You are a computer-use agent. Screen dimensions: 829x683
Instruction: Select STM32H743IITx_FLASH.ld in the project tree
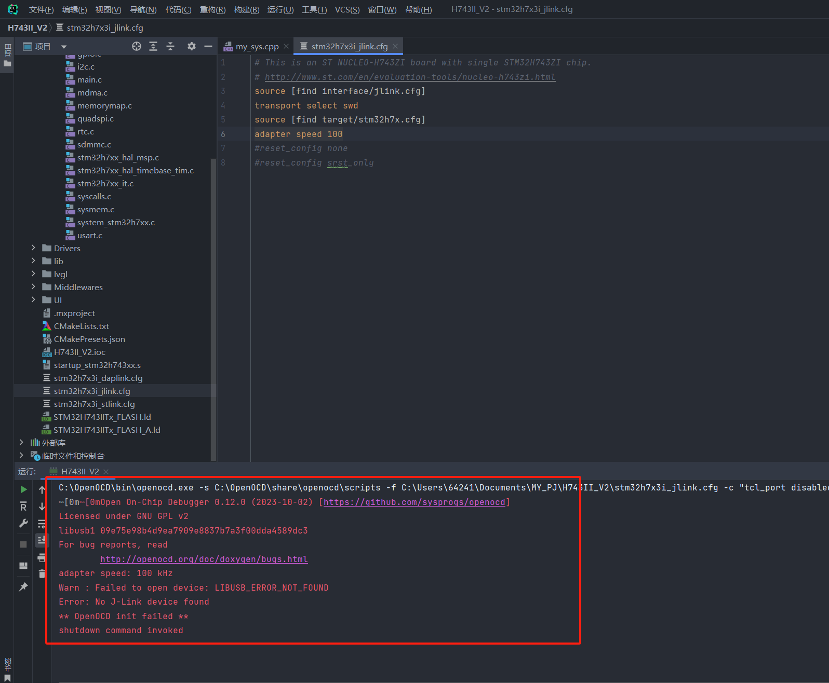coord(102,417)
